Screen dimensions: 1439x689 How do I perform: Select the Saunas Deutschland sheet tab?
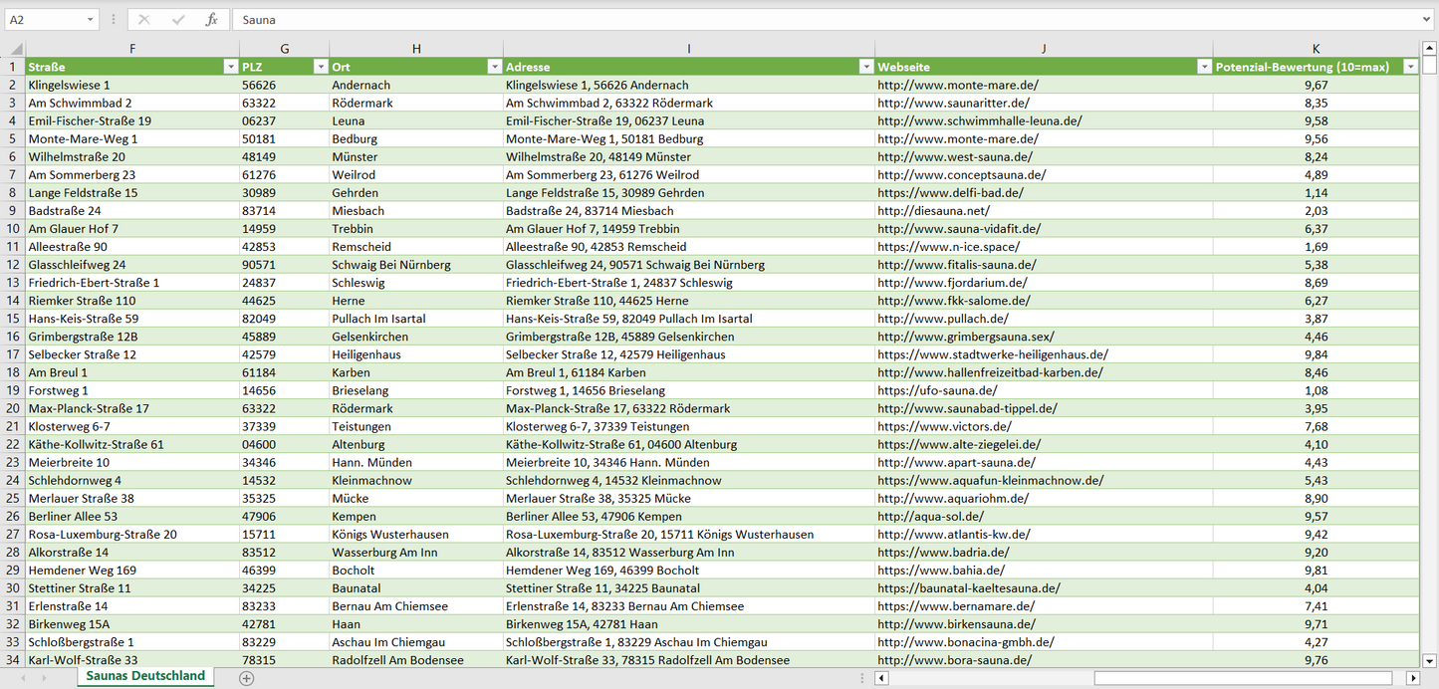coord(145,676)
